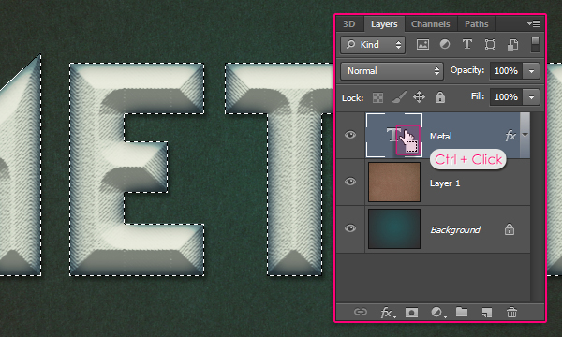562x337 pixels.
Task: Filter for smart objects icon
Action: click(512, 44)
